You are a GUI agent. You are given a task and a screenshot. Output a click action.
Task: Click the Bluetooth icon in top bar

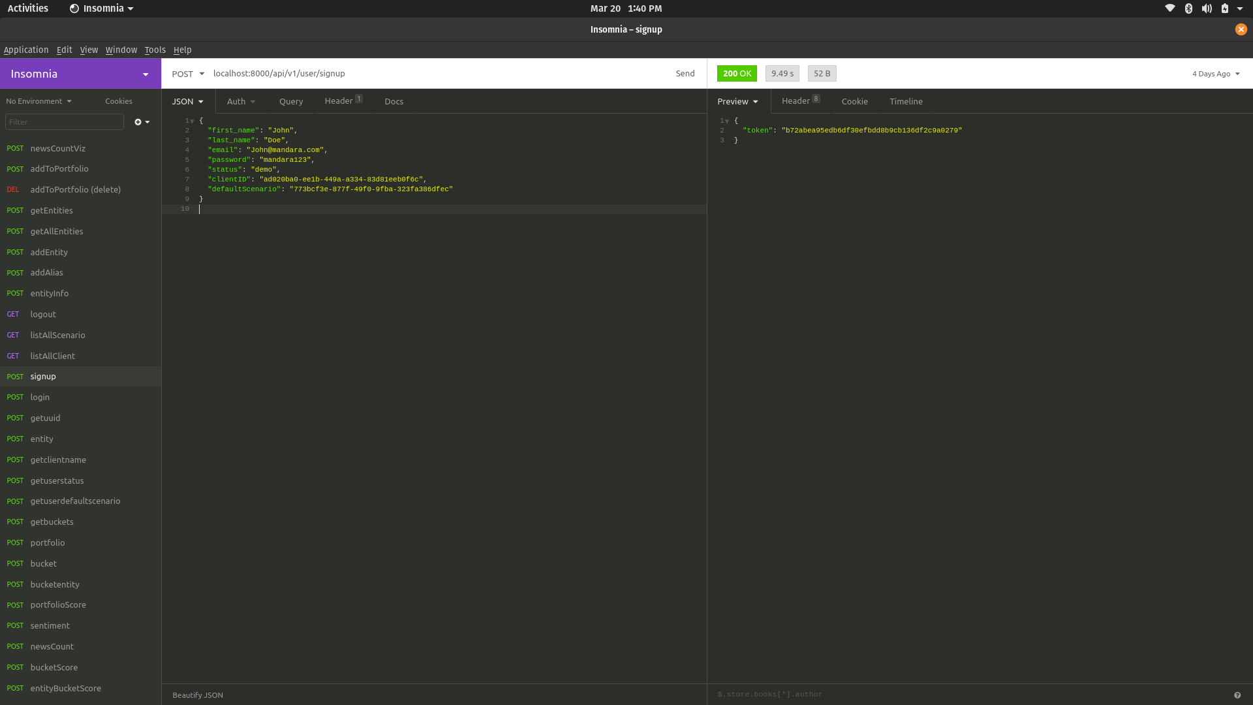(x=1188, y=8)
